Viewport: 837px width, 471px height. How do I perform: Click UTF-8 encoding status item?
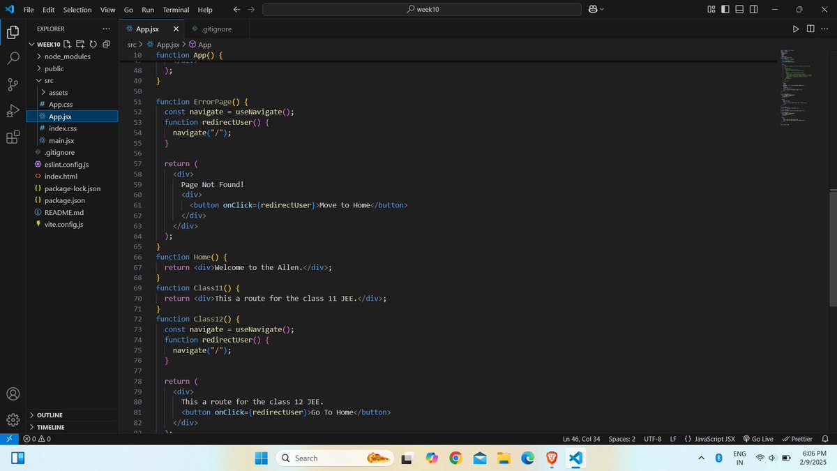click(x=652, y=439)
